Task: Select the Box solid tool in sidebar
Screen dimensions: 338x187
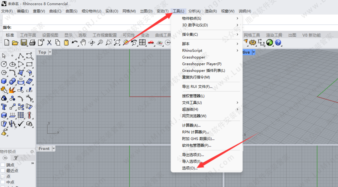Action: coord(4,81)
